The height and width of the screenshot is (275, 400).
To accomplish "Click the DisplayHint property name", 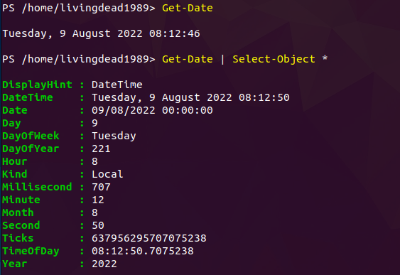I will [x=37, y=85].
